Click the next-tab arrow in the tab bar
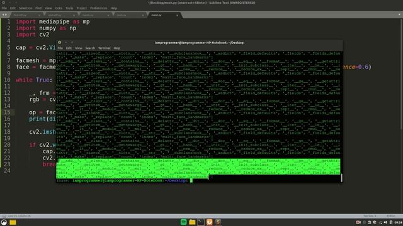Screen dimensions: 403x226 (x=6, y=15)
